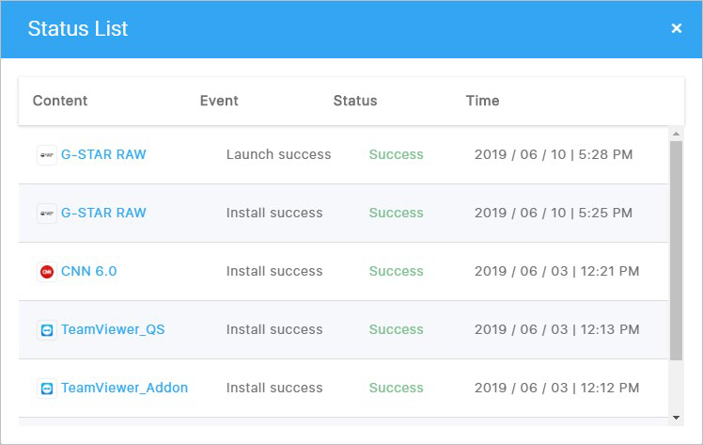Select Install success text in CNN 6.0 row
The height and width of the screenshot is (445, 703).
274,271
